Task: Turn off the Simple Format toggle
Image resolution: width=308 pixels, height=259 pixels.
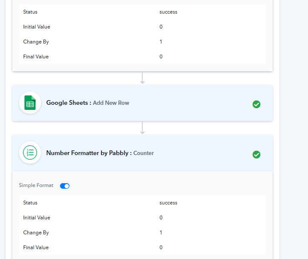Action: click(x=65, y=186)
